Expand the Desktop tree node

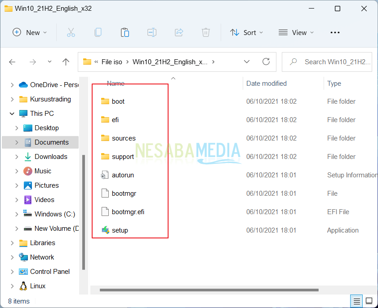coord(17,128)
